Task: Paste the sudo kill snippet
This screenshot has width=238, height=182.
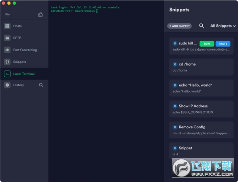Action: point(223,43)
